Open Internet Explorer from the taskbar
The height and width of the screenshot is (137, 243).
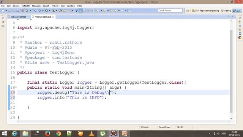[14, 134]
